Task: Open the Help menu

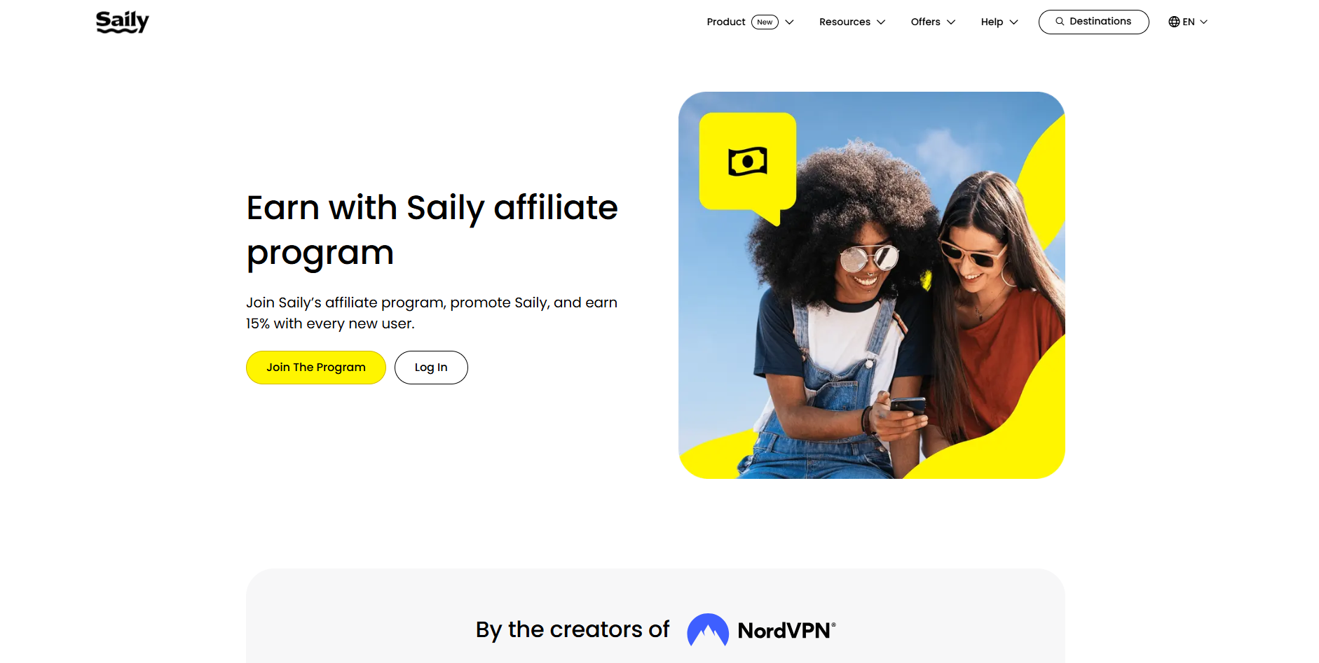Action: [x=992, y=22]
